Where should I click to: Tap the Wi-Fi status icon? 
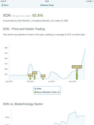coord(5,1)
